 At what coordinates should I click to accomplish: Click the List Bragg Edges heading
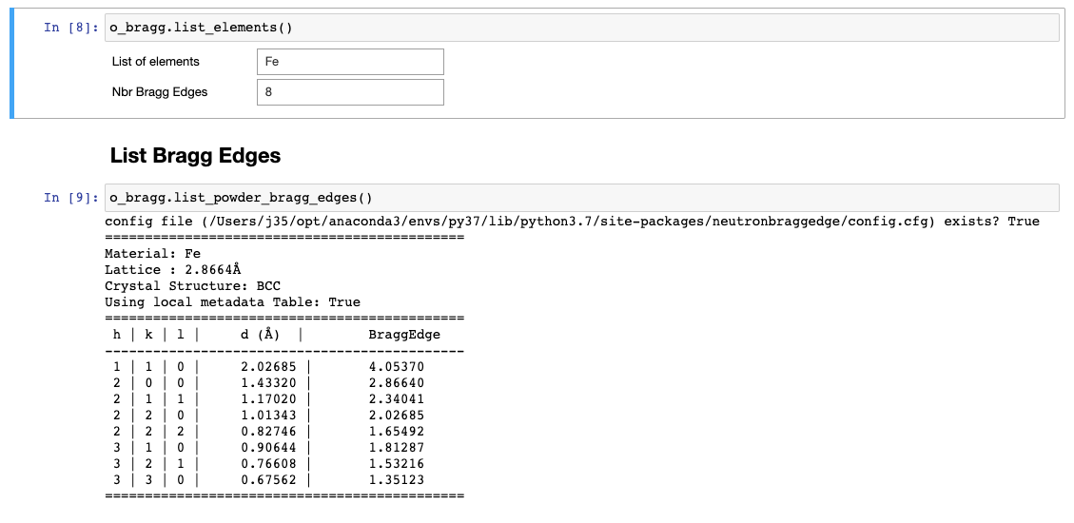click(195, 155)
